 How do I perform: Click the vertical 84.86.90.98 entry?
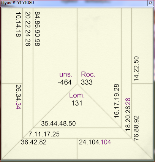(x=38, y=29)
